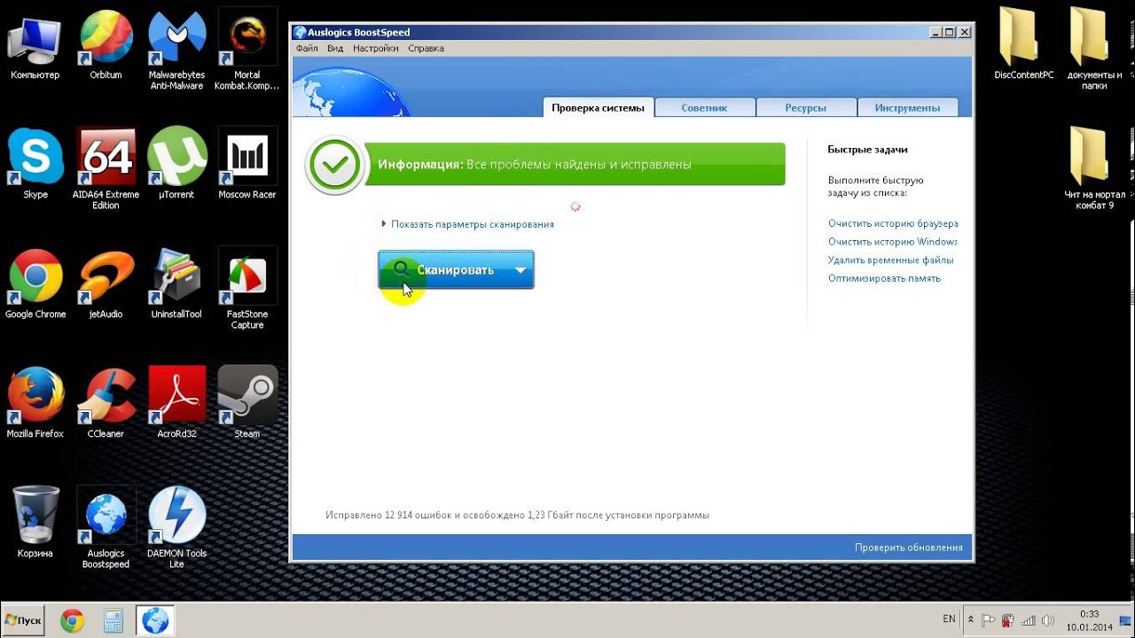Select the Чит на мортал комбат 9 folder
1135x638 pixels.
(x=1094, y=168)
